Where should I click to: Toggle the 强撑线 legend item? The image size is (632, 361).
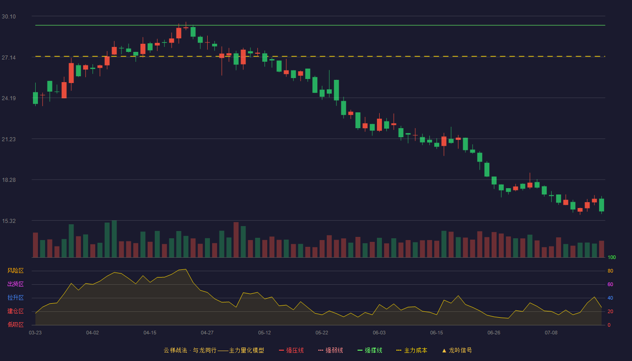click(x=370, y=350)
